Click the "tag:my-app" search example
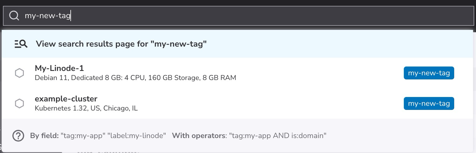The width and height of the screenshot is (476, 153). [83, 136]
